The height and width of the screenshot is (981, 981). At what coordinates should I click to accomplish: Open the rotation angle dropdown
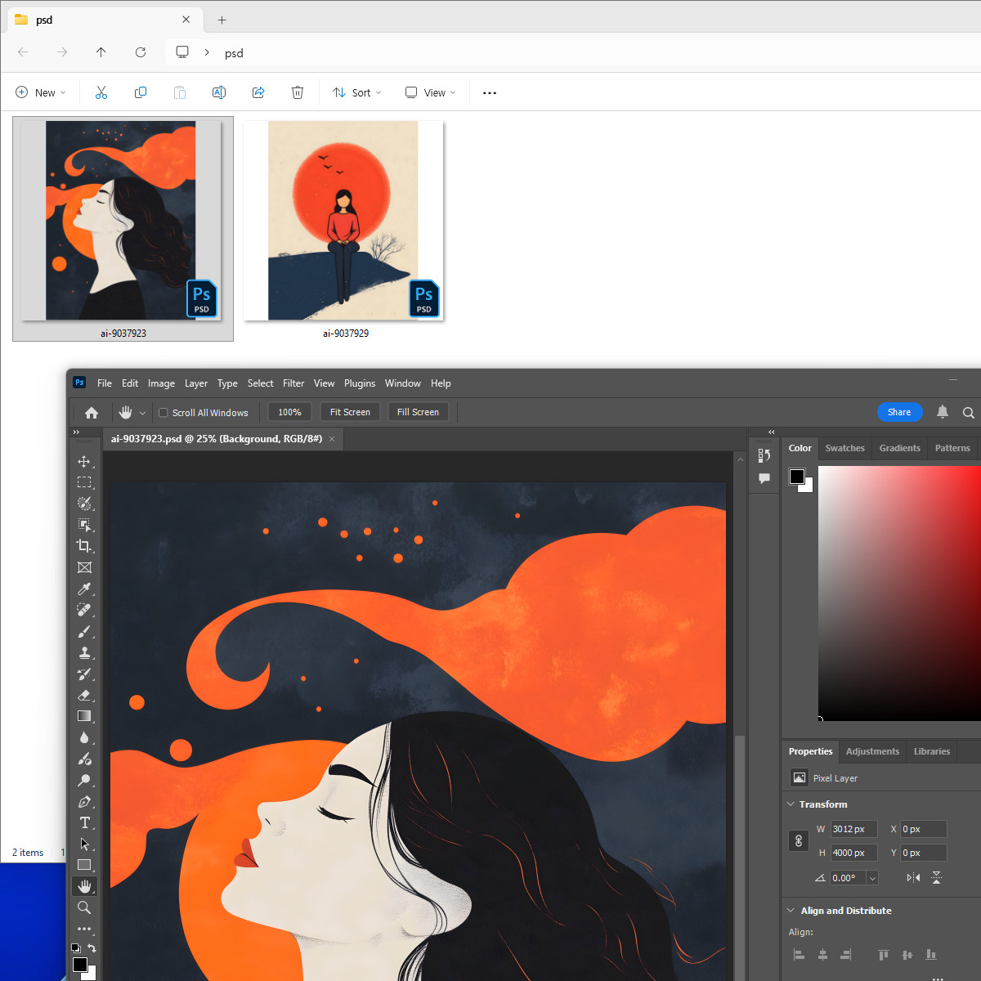[x=872, y=878]
